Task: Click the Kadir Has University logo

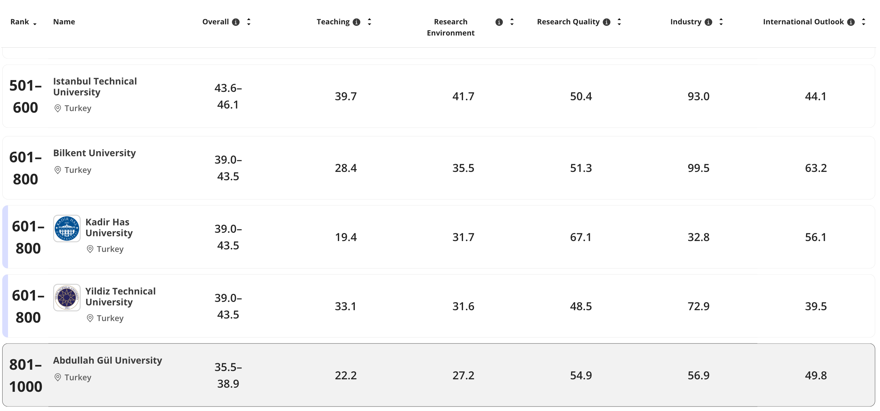Action: coord(67,228)
